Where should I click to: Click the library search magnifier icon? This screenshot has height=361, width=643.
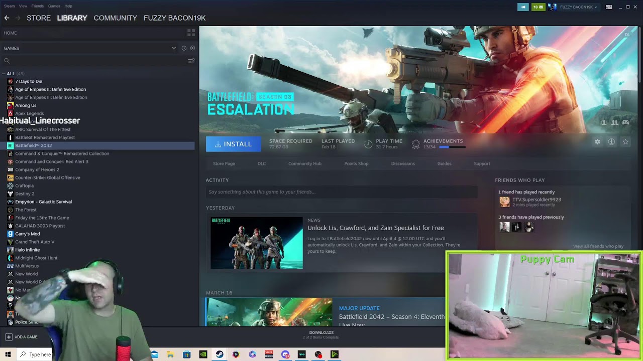[x=7, y=61]
